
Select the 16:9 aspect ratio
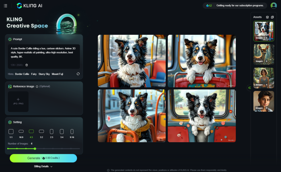pos(21,134)
